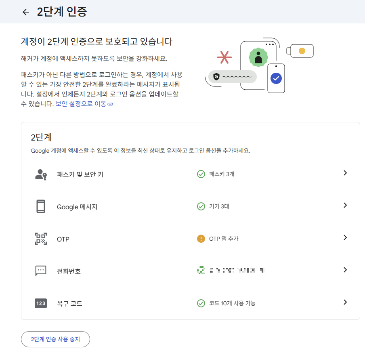
Task: Click the Google 메시지 phone icon
Action: pos(41,206)
